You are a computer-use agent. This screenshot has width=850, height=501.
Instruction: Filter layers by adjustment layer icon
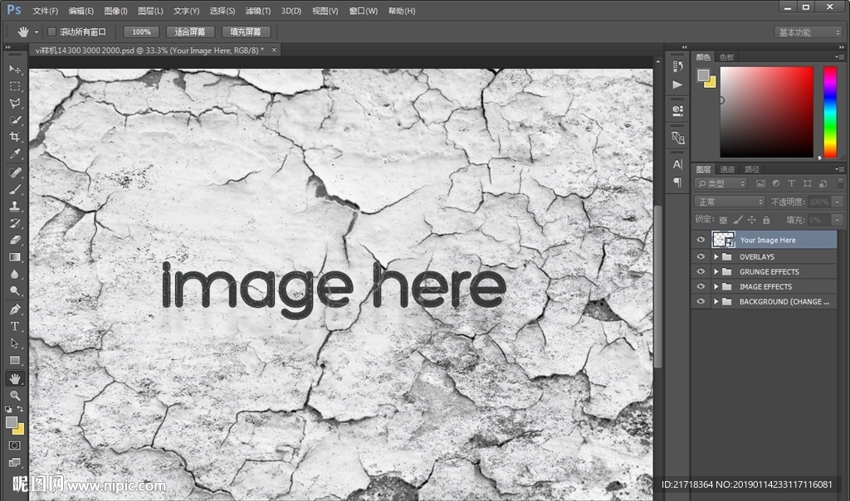point(776,183)
